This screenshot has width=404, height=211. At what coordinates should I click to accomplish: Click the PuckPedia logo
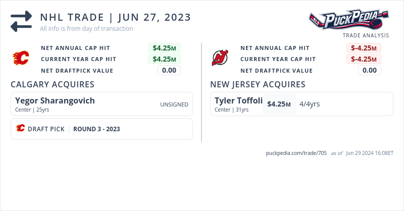[349, 20]
